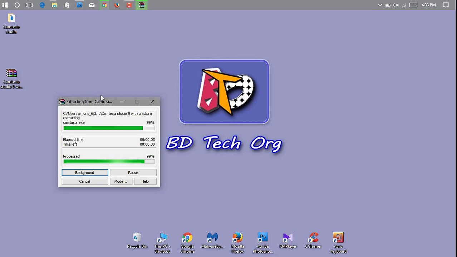Open the volume control icon
Viewport: 457px width, 257px height.
(x=396, y=5)
